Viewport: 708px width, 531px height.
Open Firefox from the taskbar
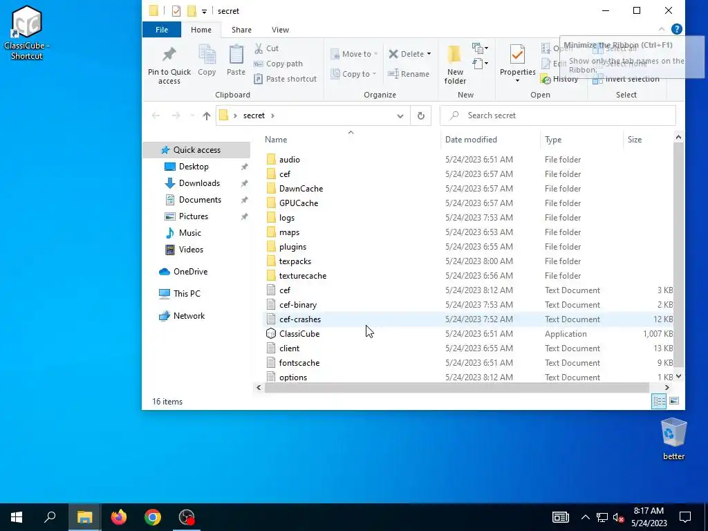(x=119, y=517)
